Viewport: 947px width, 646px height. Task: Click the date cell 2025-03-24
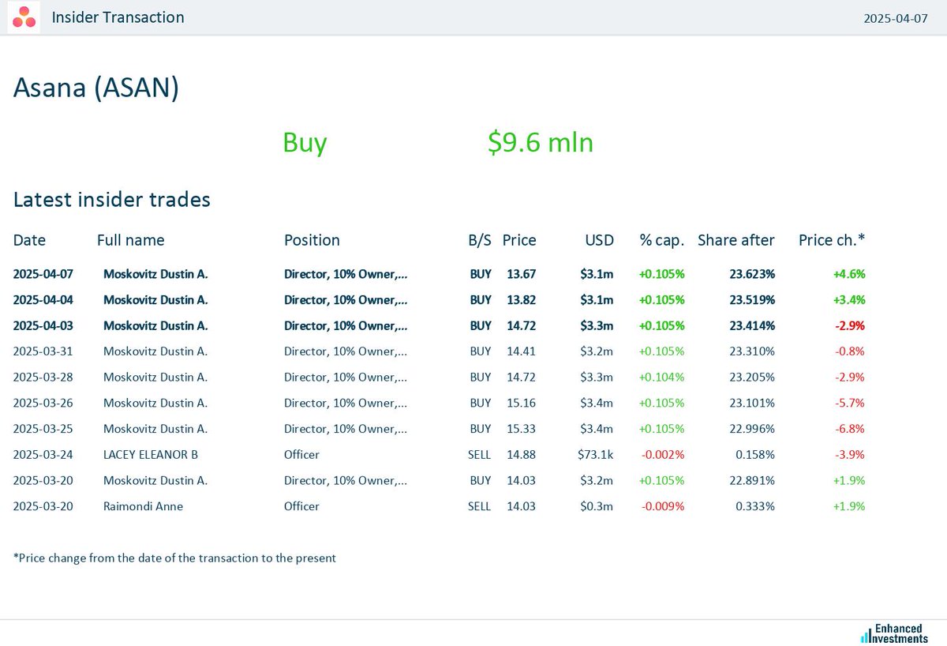43,455
